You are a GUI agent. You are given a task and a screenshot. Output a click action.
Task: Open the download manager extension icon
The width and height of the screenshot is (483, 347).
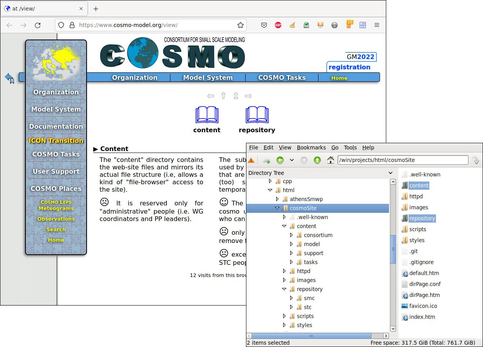pos(306,25)
